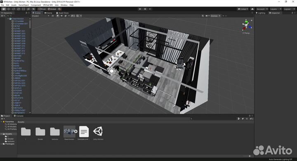Screen dimensions: 297x161
Task: Open the Collab dropdown
Action: (x=243, y=9)
